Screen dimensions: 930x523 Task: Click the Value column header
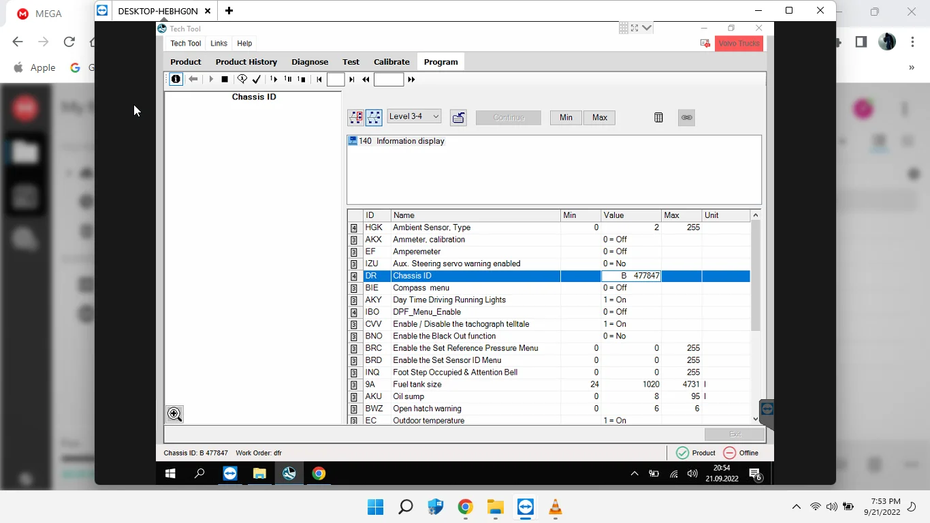630,215
